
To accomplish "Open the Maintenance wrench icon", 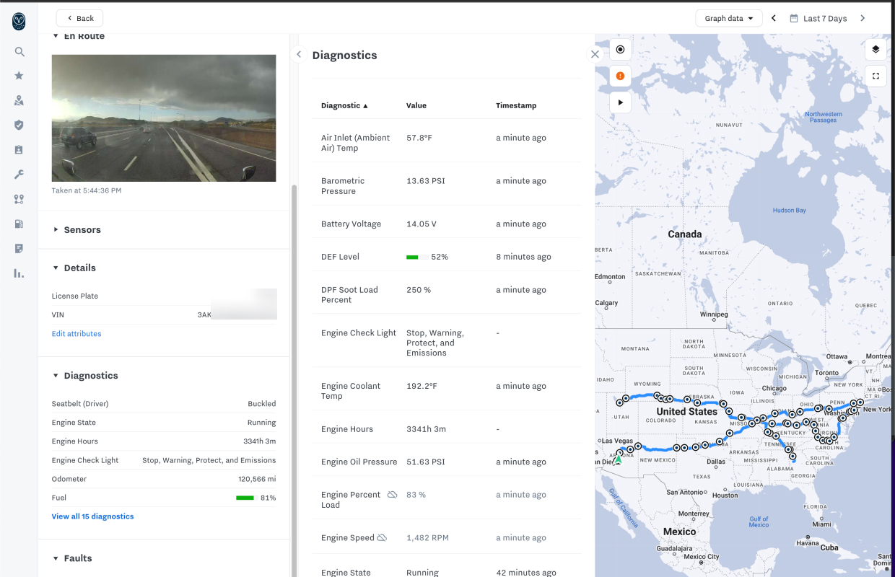I will [x=19, y=175].
